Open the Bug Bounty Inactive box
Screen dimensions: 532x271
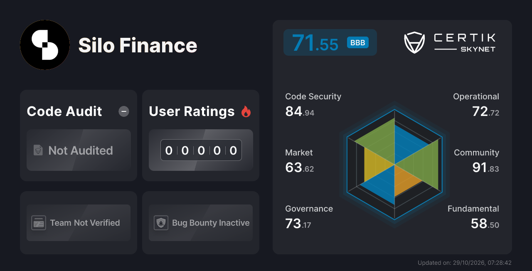[x=201, y=223]
